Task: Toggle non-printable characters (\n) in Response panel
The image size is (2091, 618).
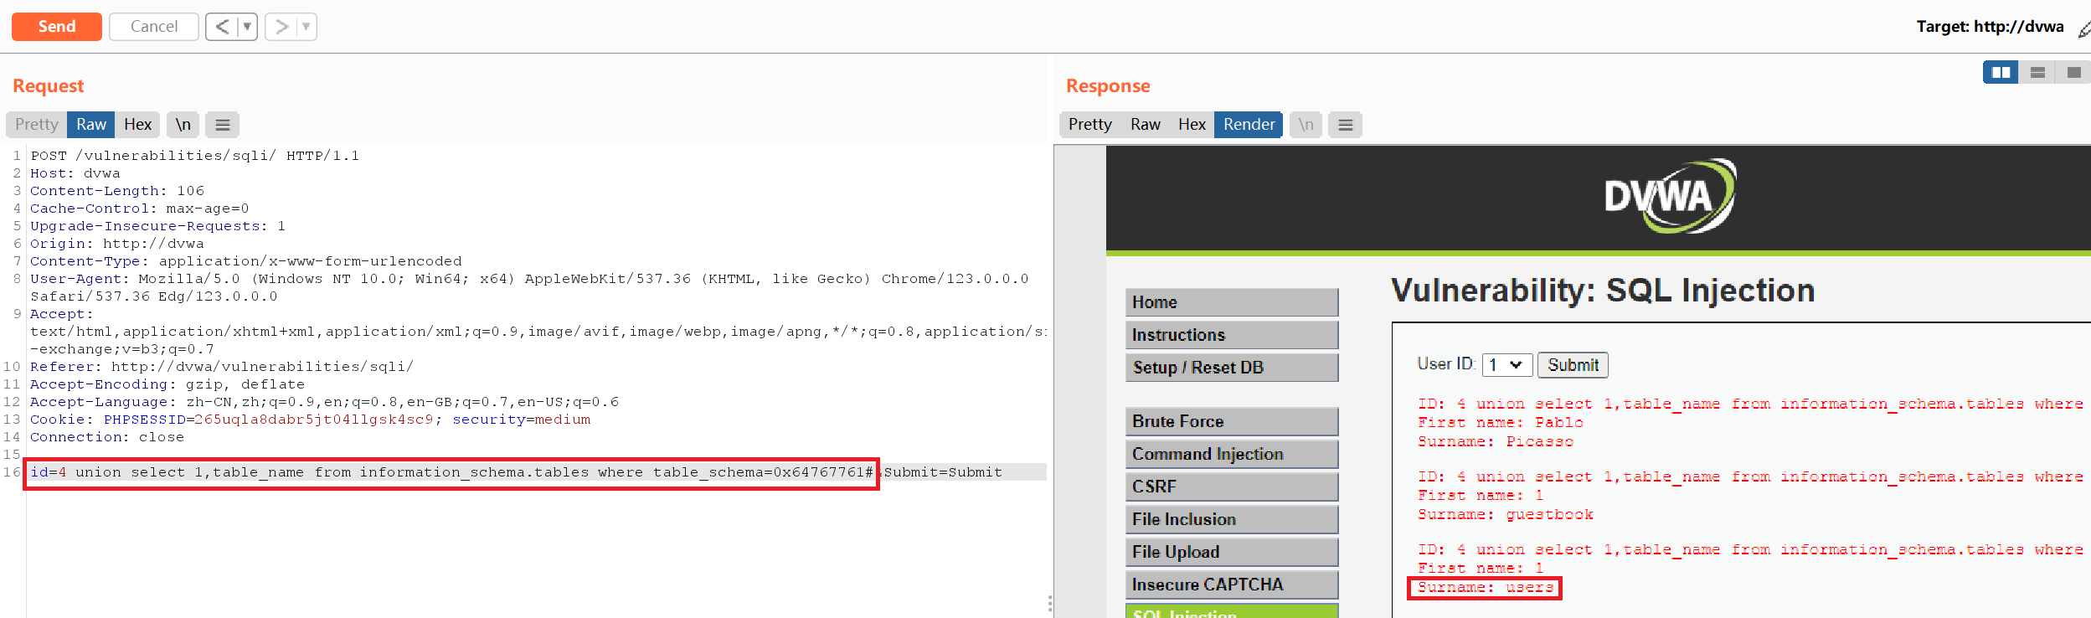Action: [1306, 125]
